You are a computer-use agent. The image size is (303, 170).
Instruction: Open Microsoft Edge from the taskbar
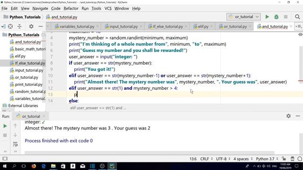44,166
